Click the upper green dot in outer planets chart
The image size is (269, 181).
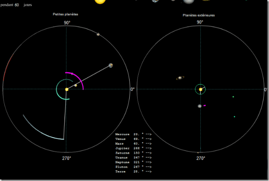click(x=233, y=97)
